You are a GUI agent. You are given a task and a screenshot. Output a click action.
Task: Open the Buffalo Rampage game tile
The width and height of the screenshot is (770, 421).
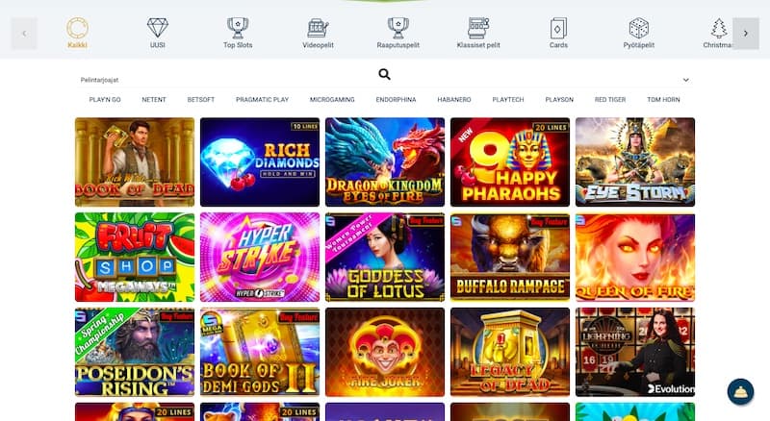510,257
